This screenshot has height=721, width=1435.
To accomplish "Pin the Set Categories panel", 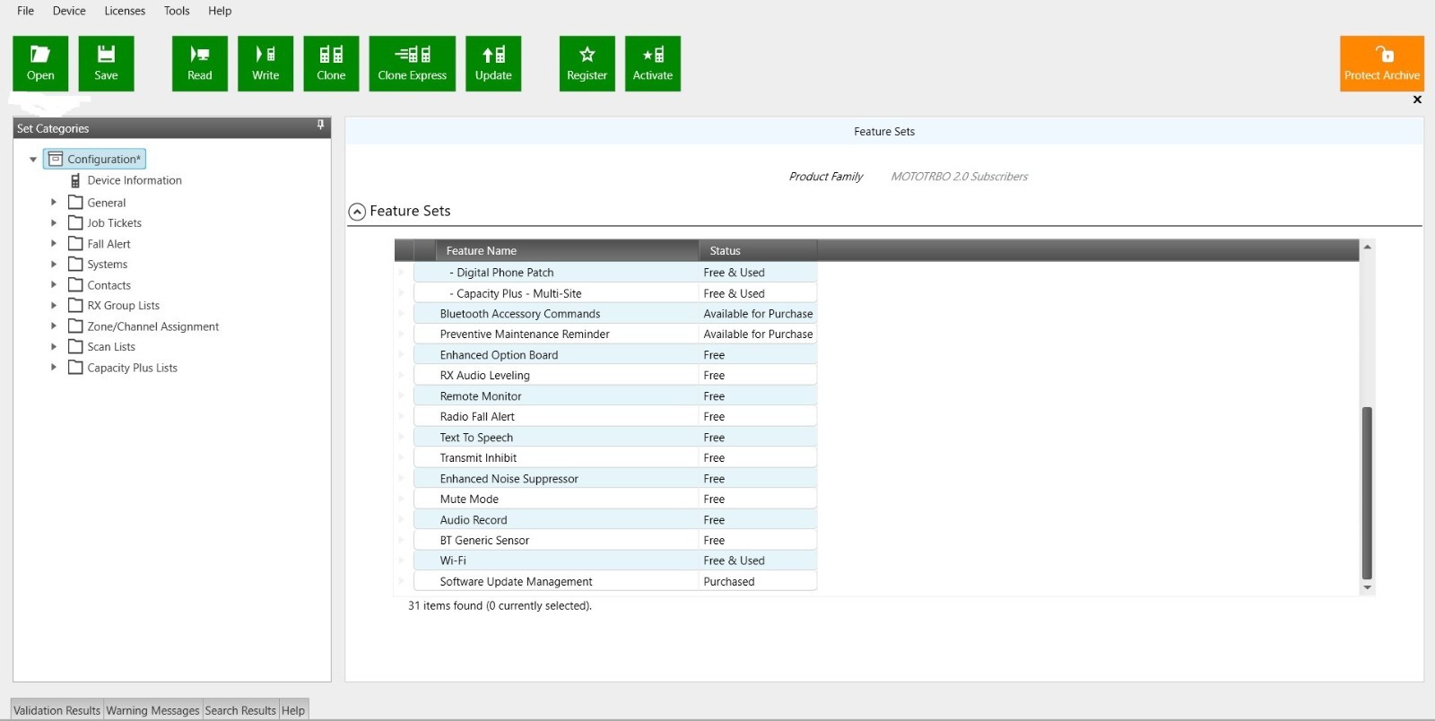I will [320, 126].
